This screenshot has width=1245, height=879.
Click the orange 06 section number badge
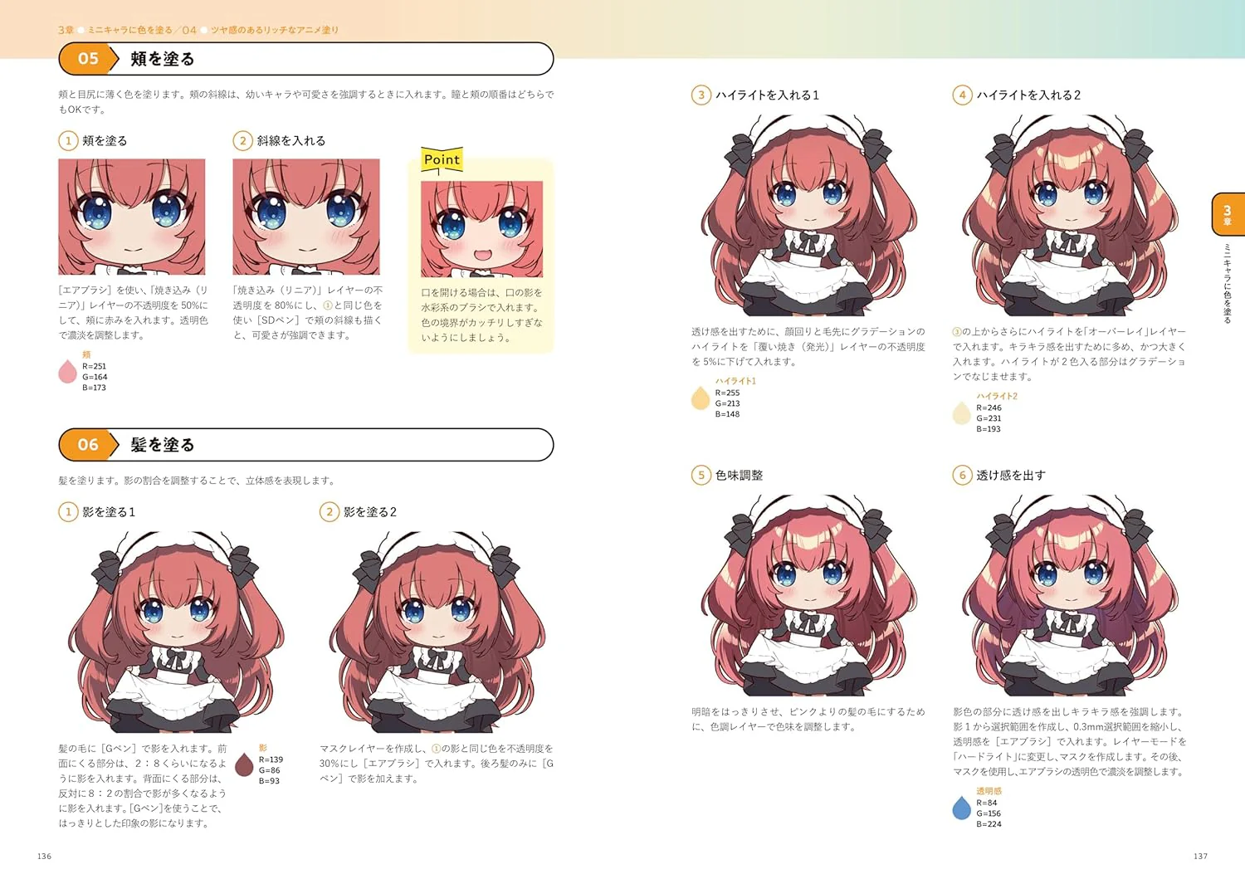point(89,445)
